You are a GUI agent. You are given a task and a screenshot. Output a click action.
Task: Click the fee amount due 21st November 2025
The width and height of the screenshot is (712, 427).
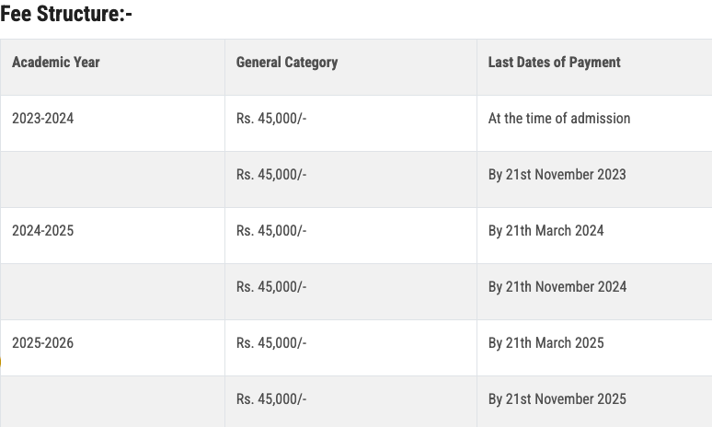pos(271,399)
